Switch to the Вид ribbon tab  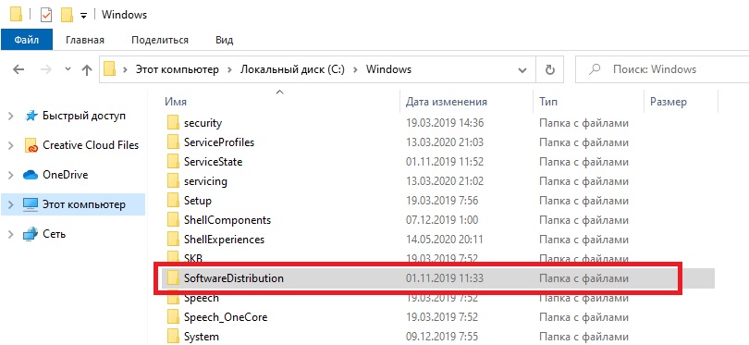(224, 40)
